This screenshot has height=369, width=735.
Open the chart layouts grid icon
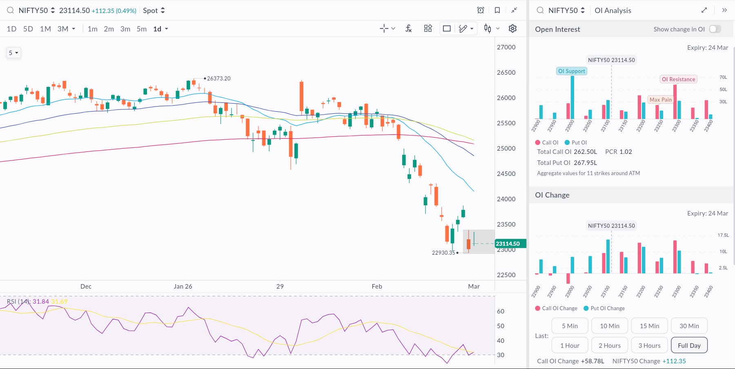point(428,29)
